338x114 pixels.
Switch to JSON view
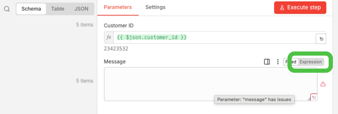[x=81, y=9]
